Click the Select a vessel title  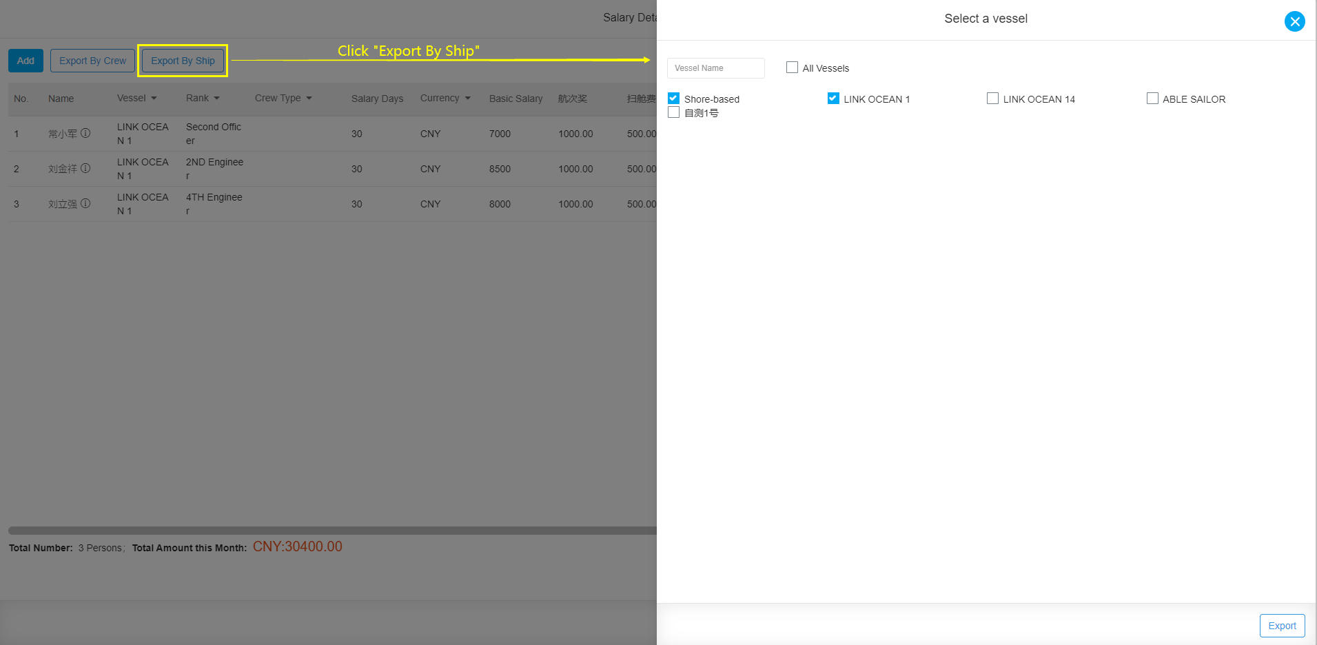tap(986, 19)
